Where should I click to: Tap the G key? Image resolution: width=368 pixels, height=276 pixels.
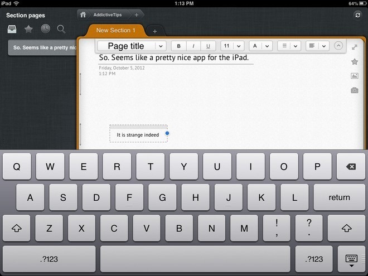click(x=162, y=197)
